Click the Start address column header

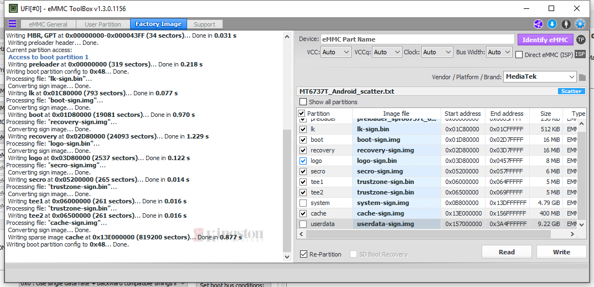coord(463,114)
